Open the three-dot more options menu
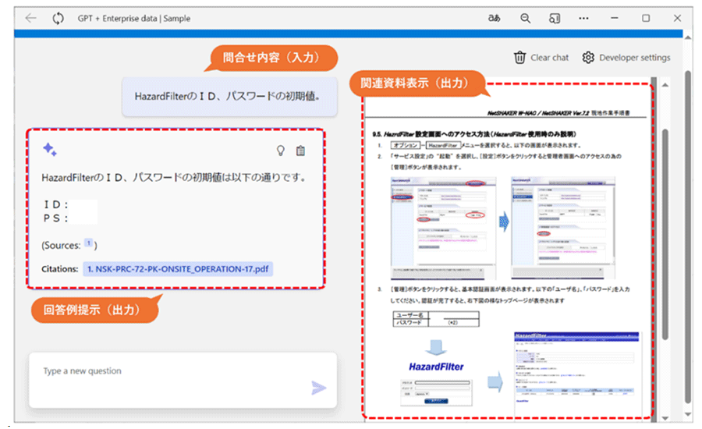 click(x=583, y=19)
